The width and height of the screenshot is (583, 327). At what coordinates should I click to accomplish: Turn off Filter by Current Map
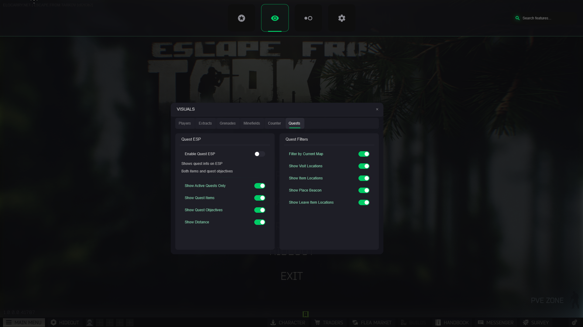point(364,154)
